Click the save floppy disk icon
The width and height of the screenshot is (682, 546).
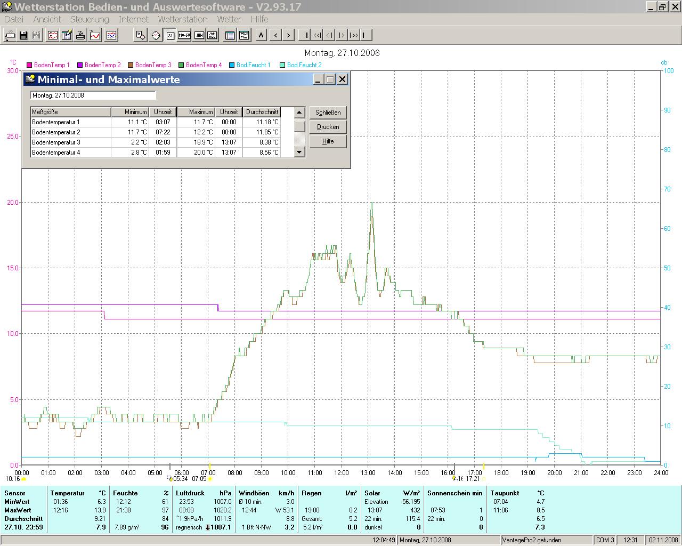23,36
